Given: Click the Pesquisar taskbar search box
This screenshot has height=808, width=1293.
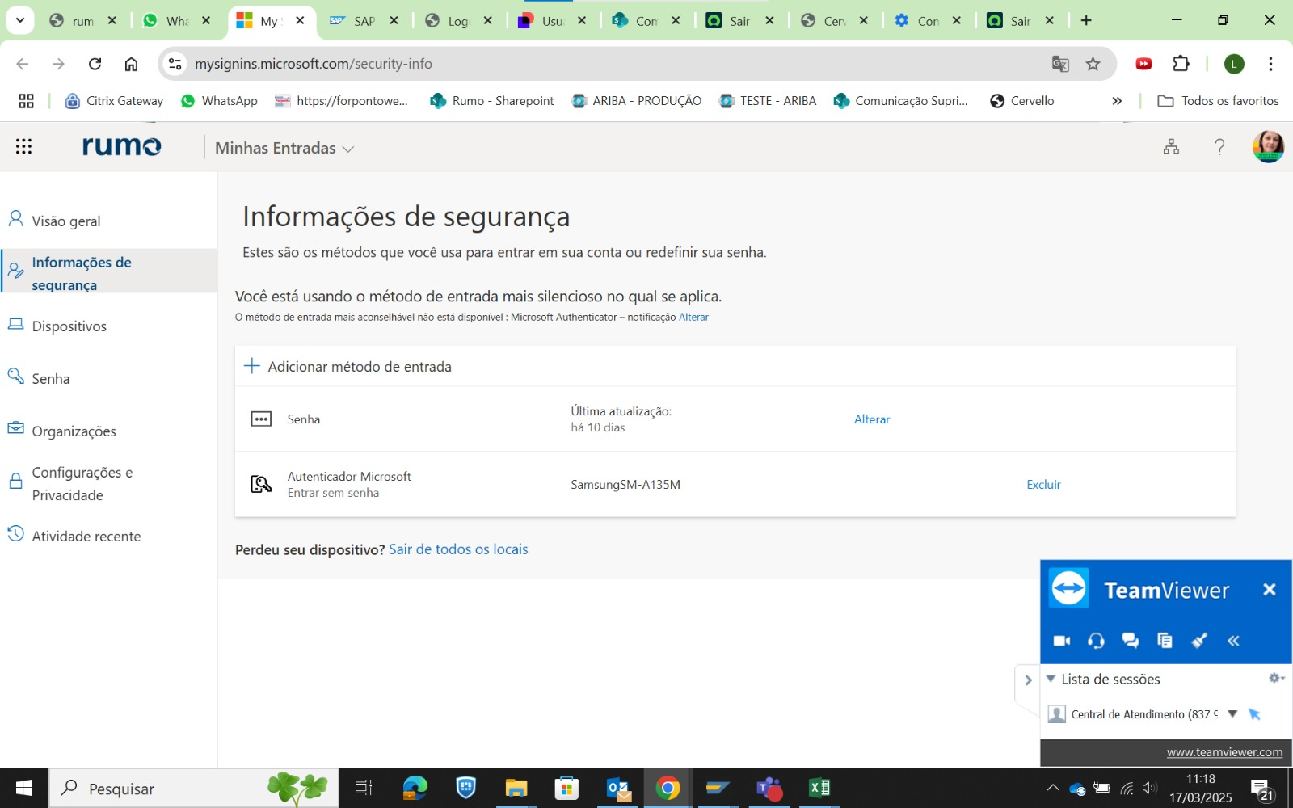Looking at the screenshot, I should [194, 788].
